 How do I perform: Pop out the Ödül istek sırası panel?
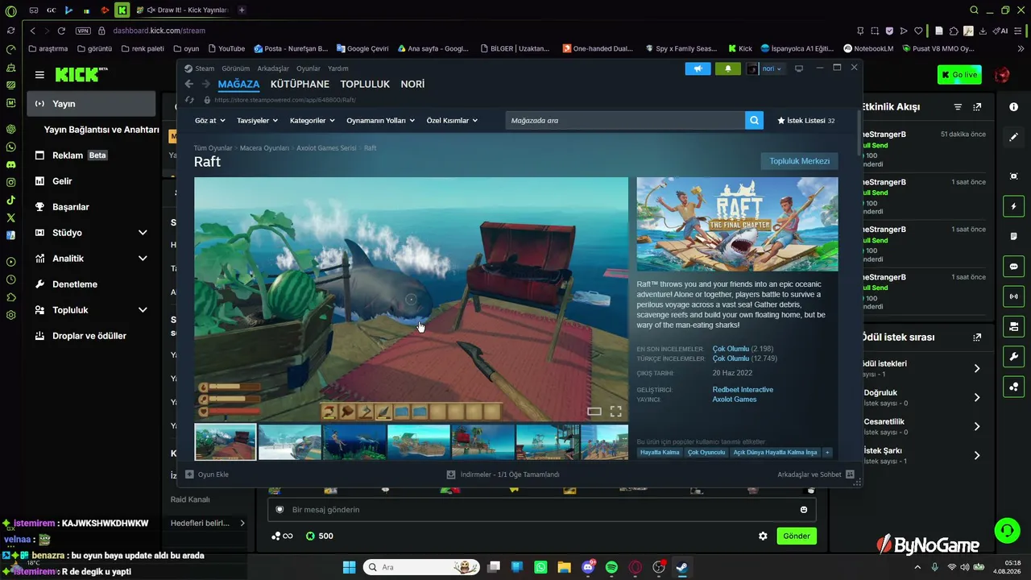[x=978, y=338]
